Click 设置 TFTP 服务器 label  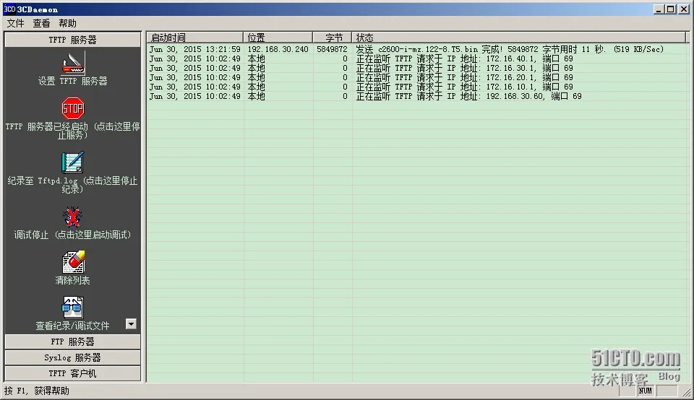(x=72, y=81)
